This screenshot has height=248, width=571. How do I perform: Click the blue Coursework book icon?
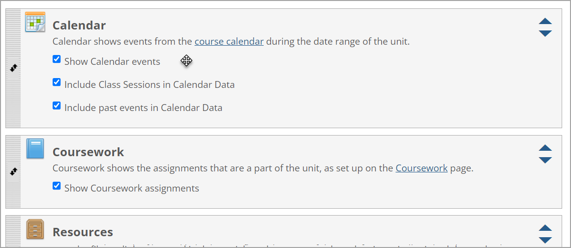[35, 148]
